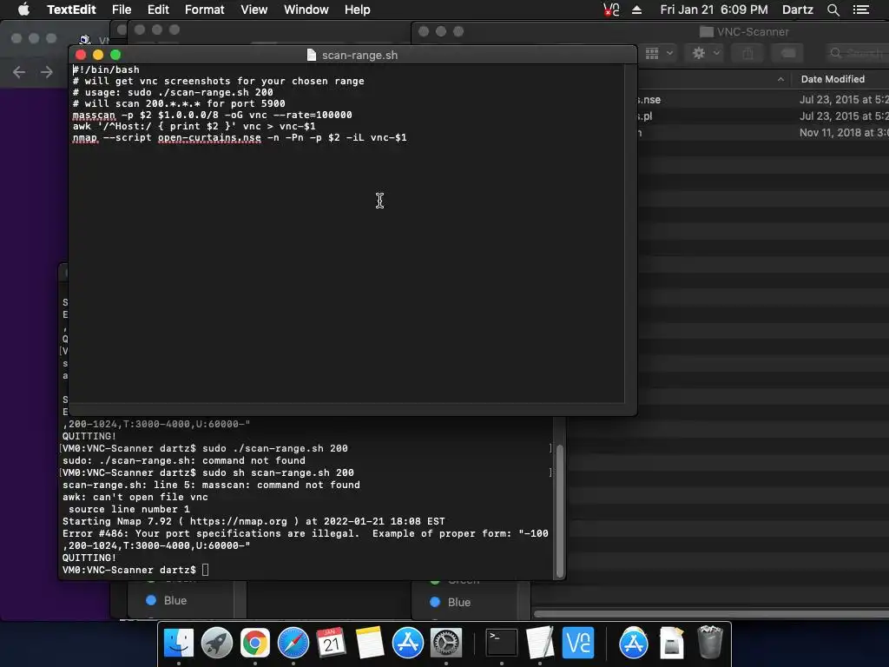889x667 pixels.
Task: Open Notification Center list icon
Action: point(861,10)
